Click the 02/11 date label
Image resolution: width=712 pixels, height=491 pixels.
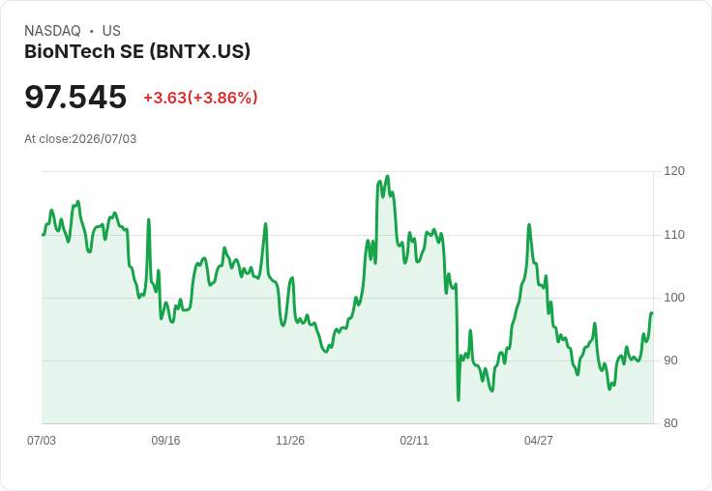coord(414,441)
